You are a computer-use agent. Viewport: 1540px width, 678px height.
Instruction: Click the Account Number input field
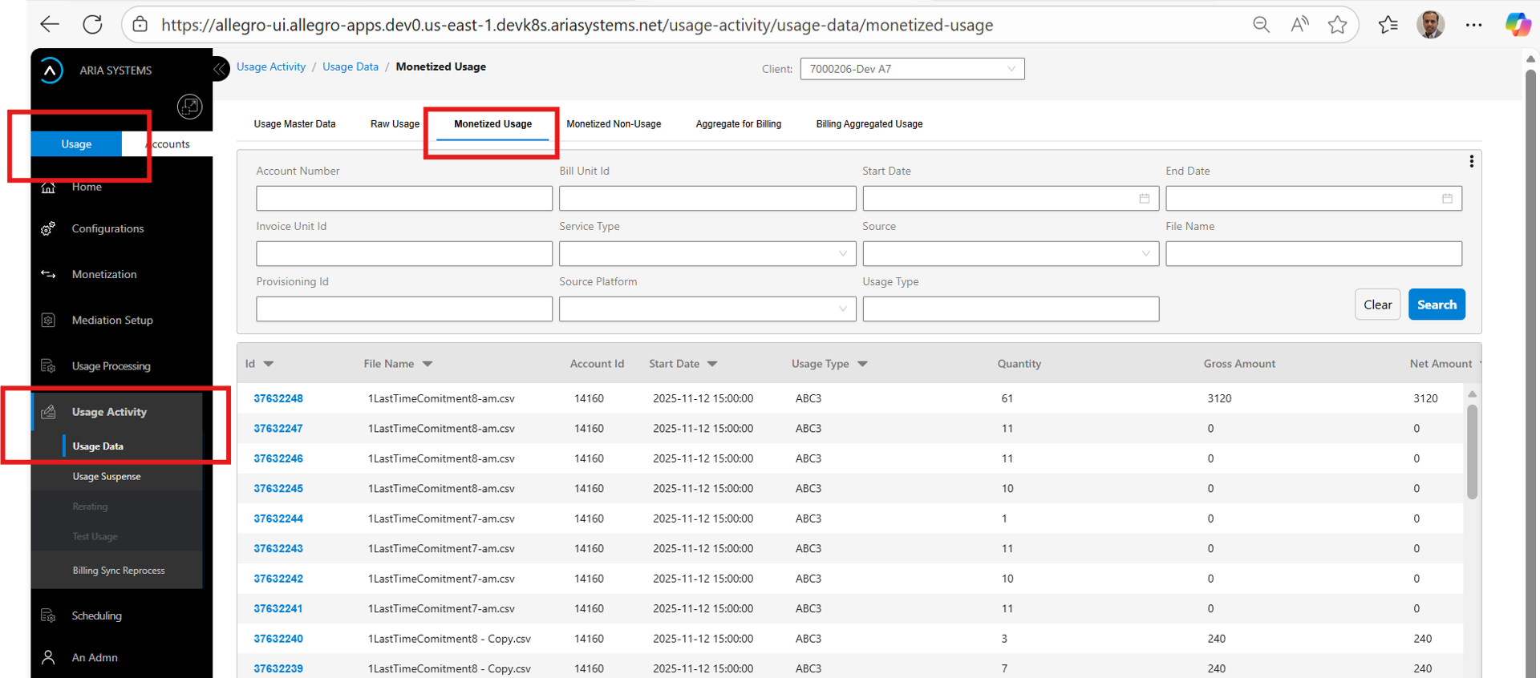pos(404,199)
